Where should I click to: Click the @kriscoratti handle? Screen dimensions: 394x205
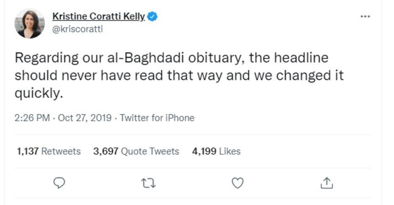click(77, 29)
